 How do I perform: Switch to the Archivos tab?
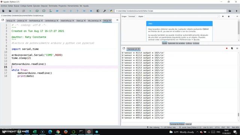tap(196, 43)
